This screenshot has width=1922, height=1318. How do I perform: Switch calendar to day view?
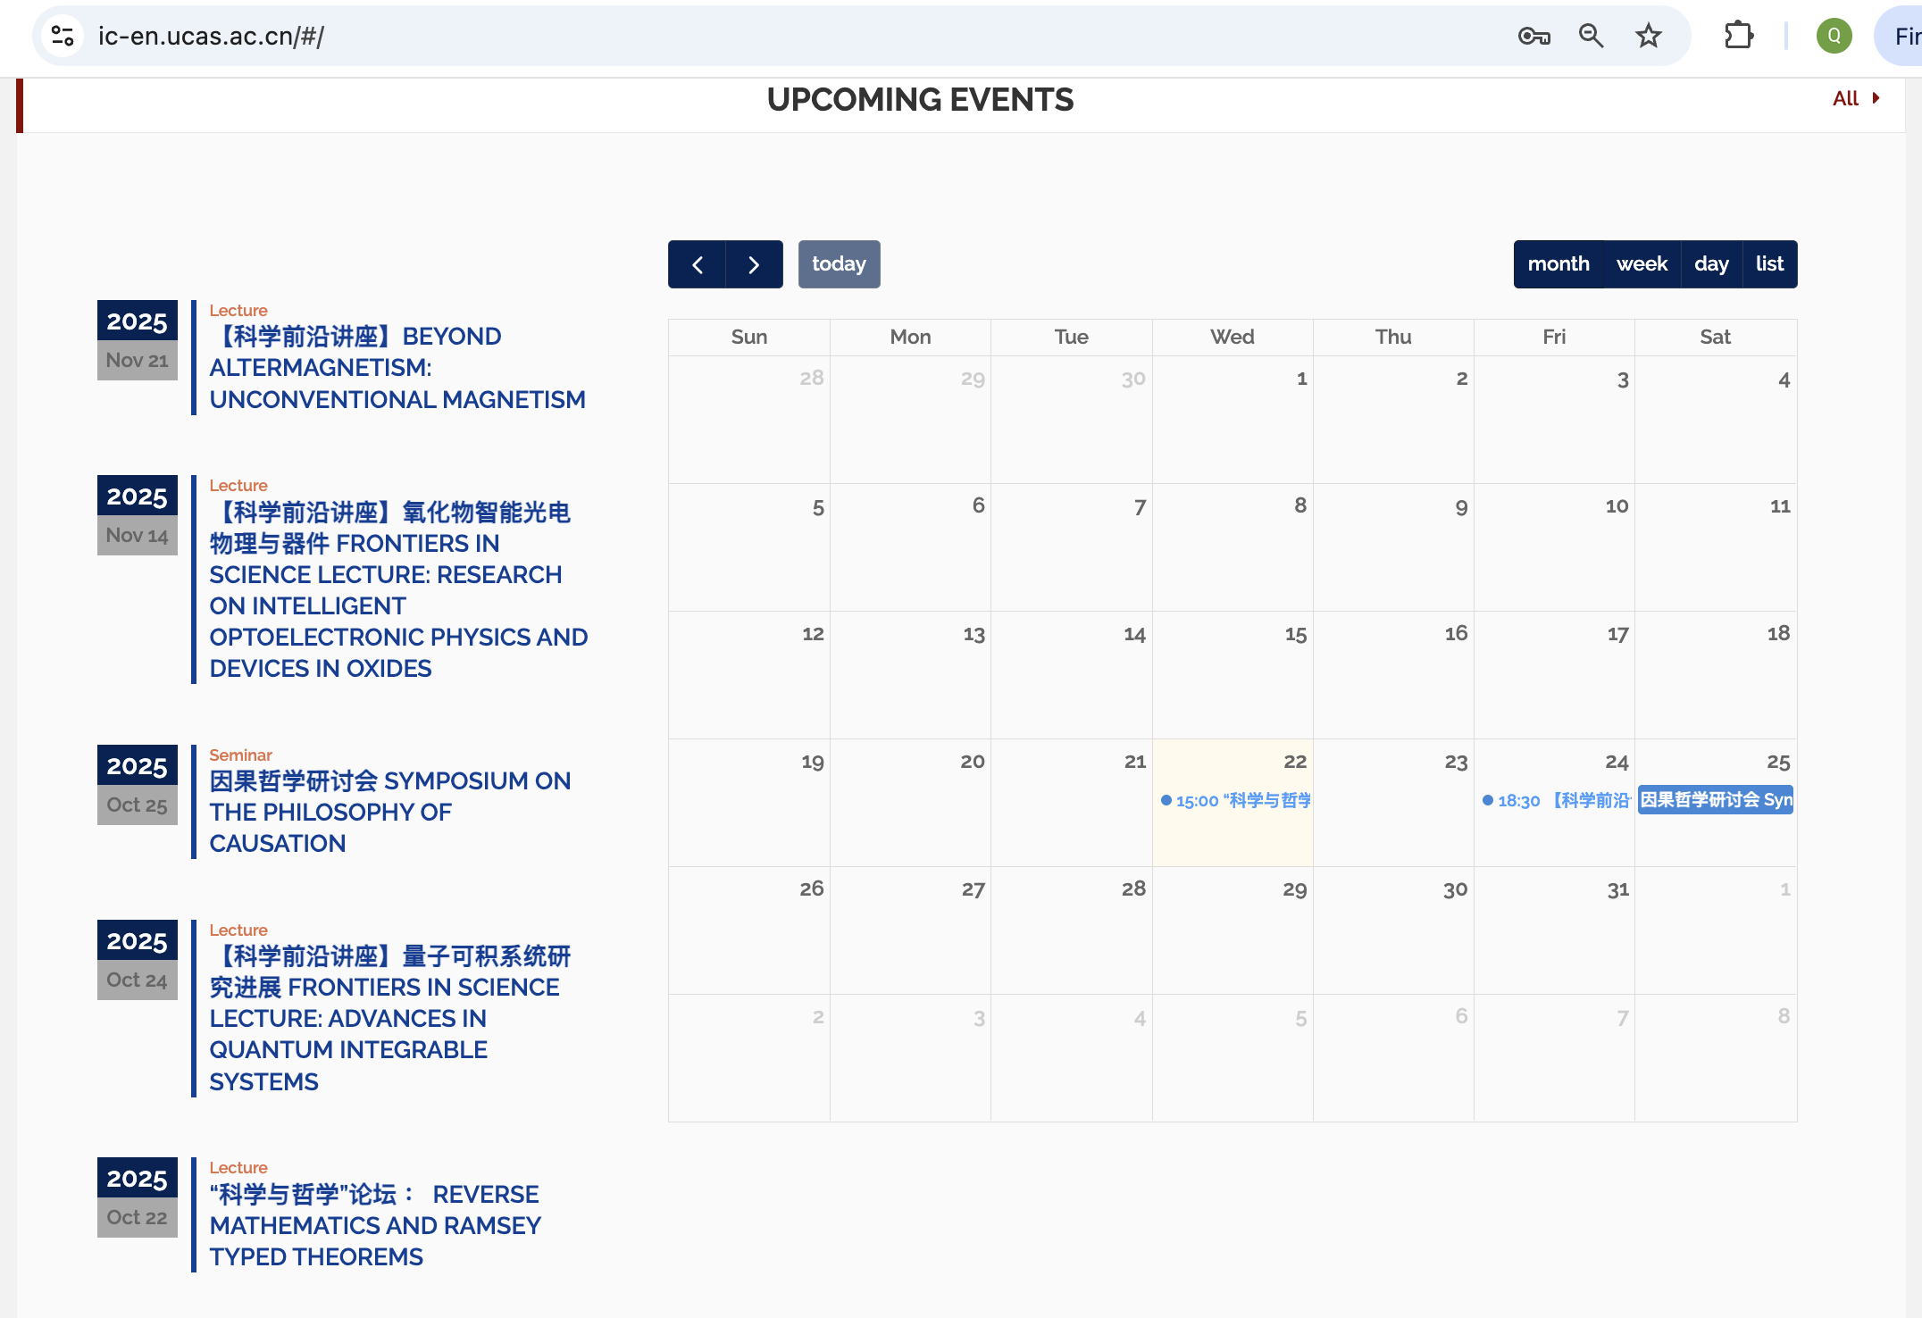point(1711,264)
